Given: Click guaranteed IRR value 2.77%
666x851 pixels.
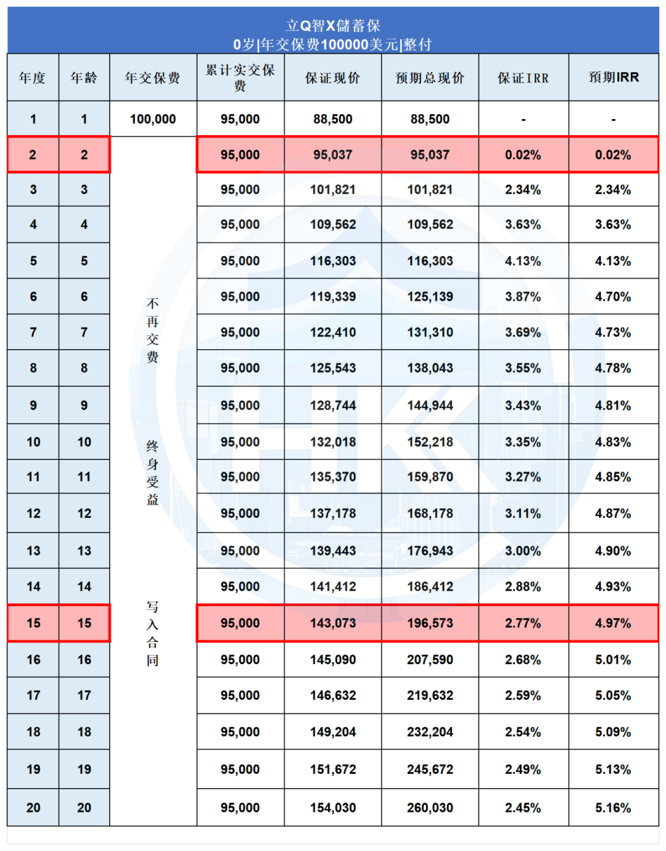Looking at the screenshot, I should [x=523, y=623].
